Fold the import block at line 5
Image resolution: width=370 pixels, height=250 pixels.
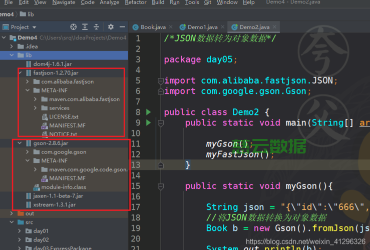click(160, 80)
